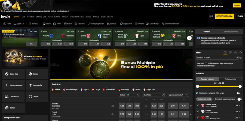Image resolution: width=245 pixels, height=121 pixels.
Task: Click the LOGIN button
Action: coord(240,16)
